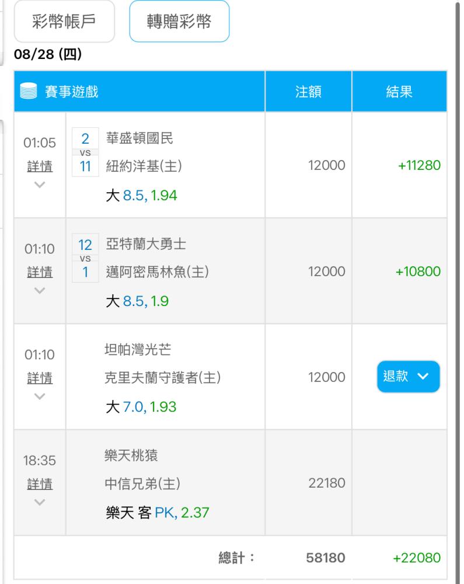Click score box 2 vs 11
The image size is (464, 584).
tap(85, 152)
